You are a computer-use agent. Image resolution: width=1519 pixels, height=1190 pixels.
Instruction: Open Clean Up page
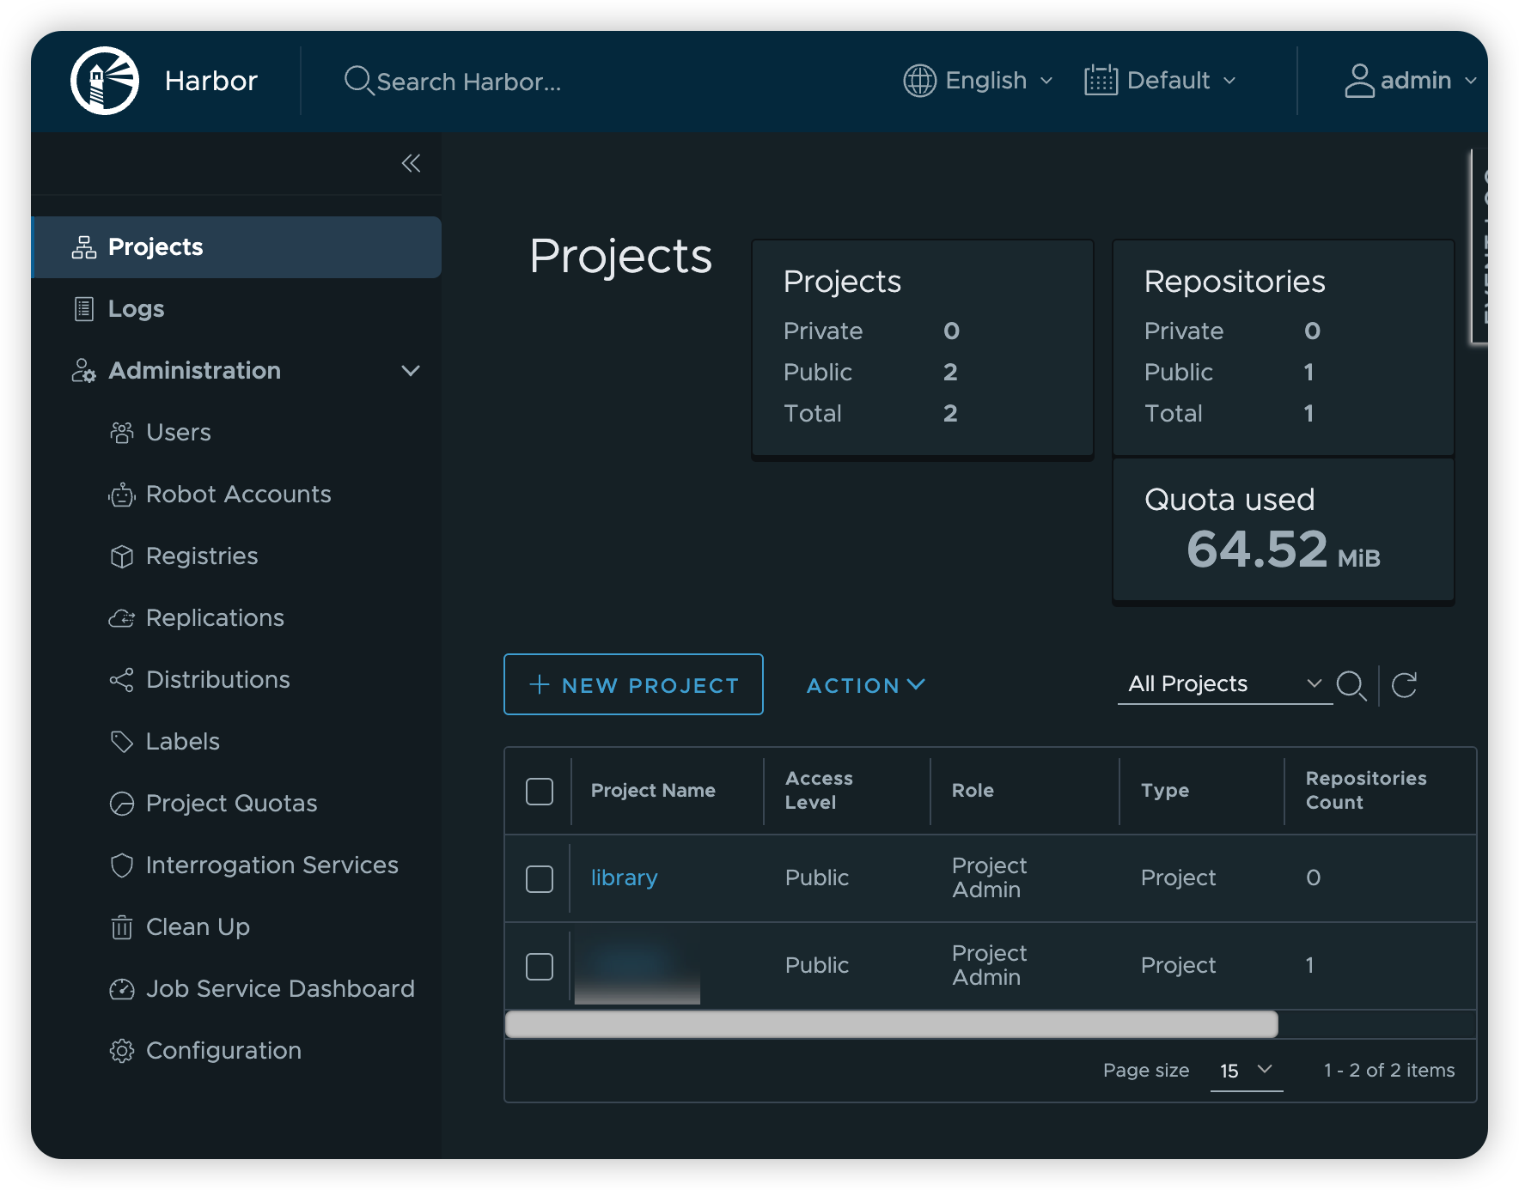pos(198,927)
